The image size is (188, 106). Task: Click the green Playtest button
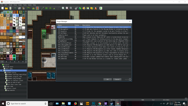pos(101,8)
